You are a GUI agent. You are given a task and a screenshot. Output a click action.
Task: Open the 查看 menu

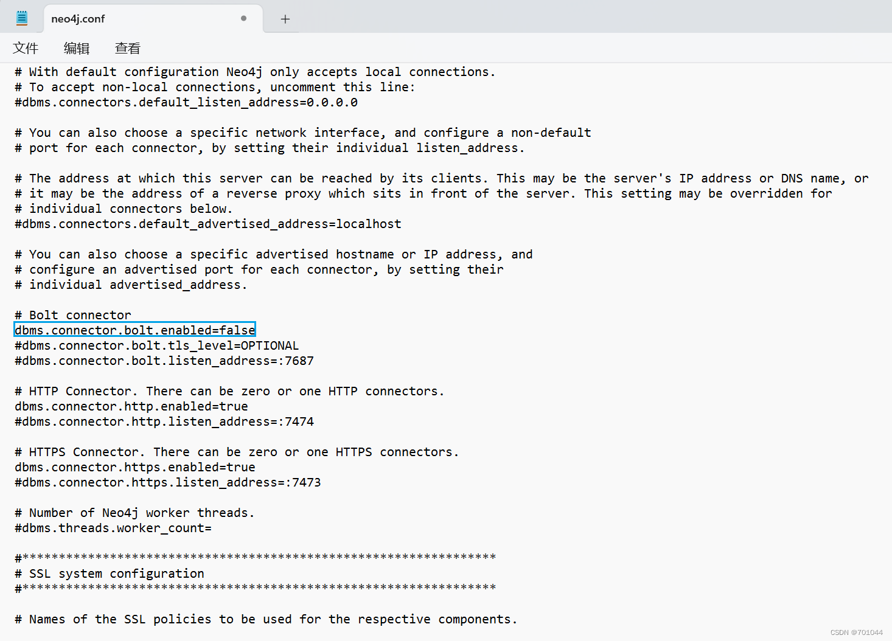(128, 48)
